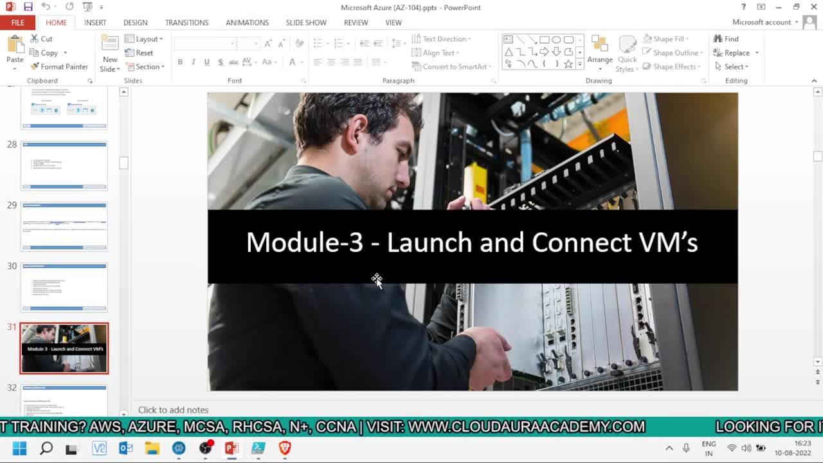Open Windows Start menu
This screenshot has height=463, width=823.
tap(19, 448)
